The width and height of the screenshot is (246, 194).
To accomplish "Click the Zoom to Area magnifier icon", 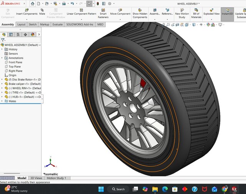I will click(x=168, y=25).
